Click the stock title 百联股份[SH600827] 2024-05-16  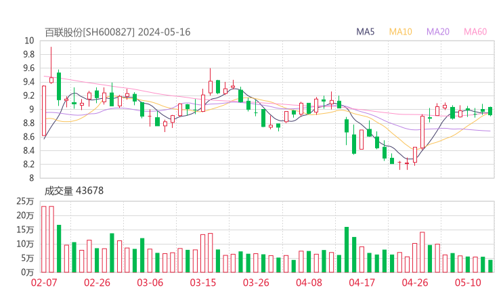pos(118,33)
